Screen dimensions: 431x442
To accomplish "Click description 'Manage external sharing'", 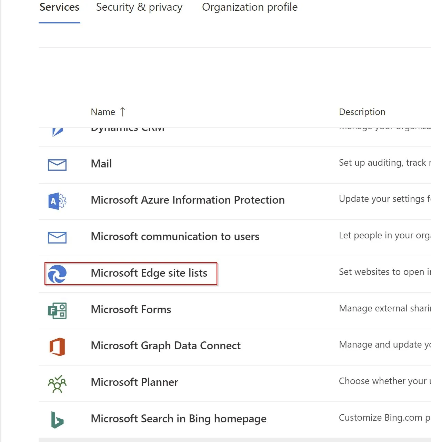I will pos(385,308).
